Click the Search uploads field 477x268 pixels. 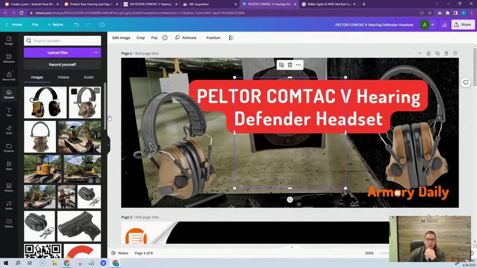click(62, 41)
